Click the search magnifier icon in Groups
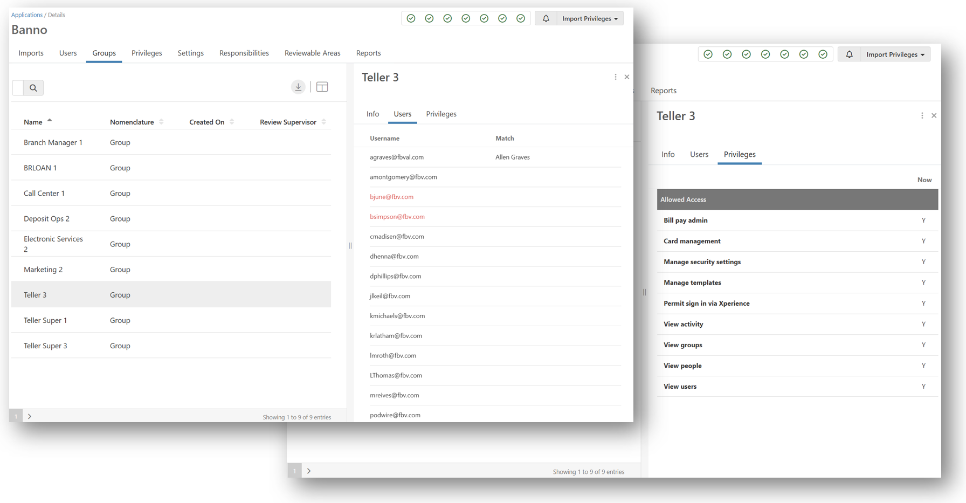Screen dimensions: 966x503 pyautogui.click(x=33, y=88)
